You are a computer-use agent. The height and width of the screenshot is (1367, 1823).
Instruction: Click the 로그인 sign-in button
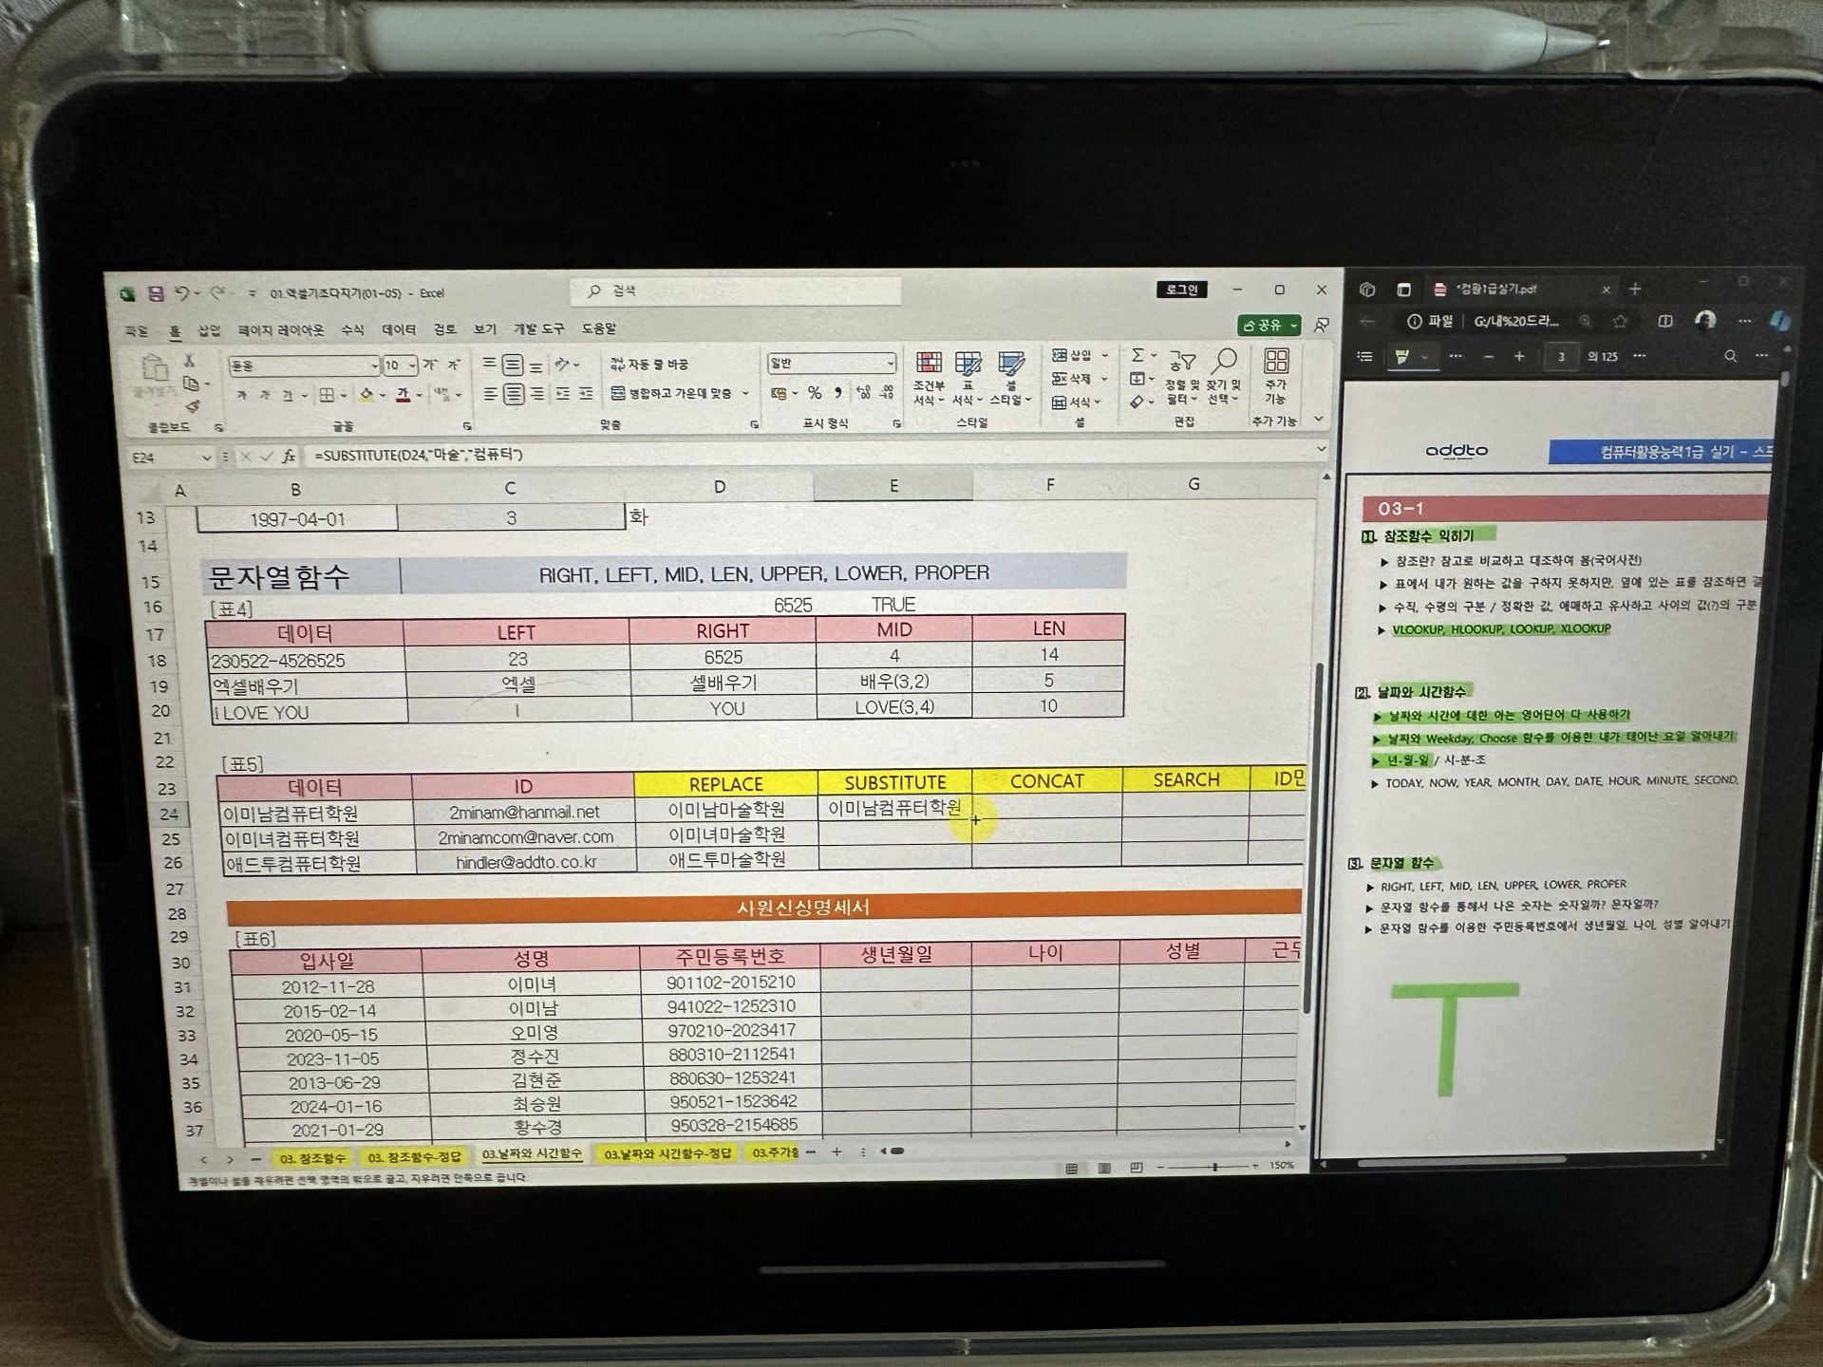1181,290
